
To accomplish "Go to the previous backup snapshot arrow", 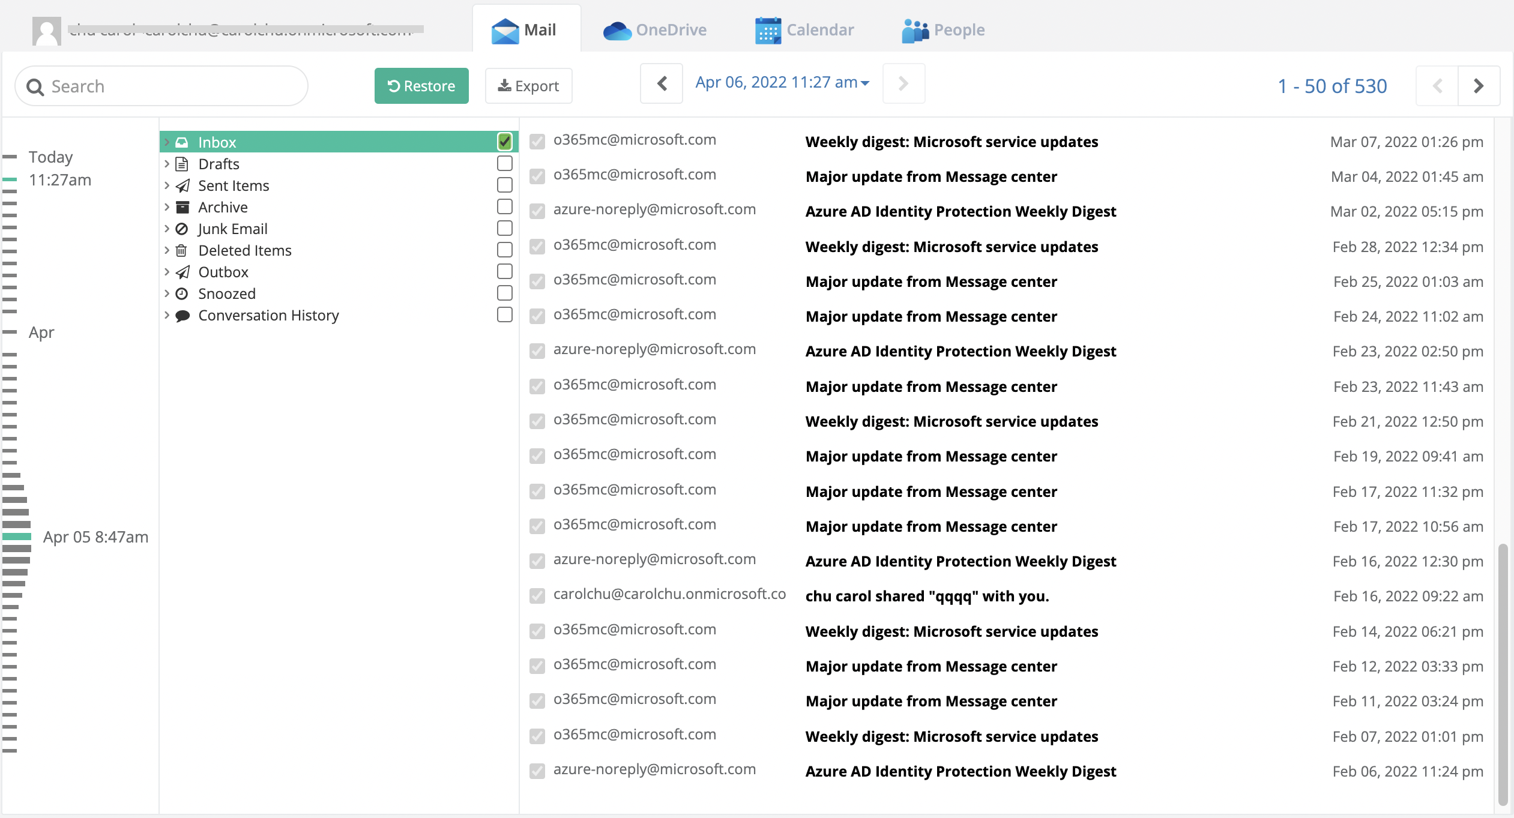I will (662, 83).
